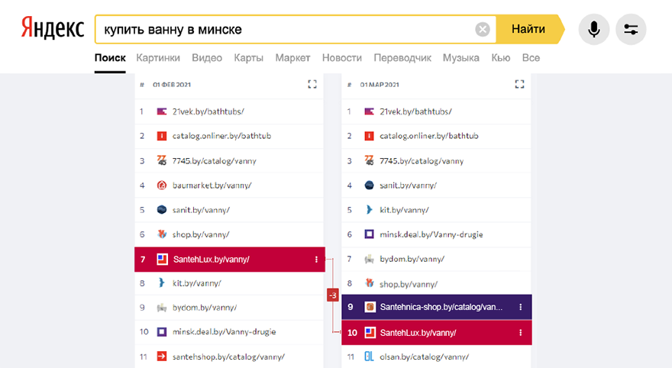
Task: Open three-dot menu for Santehnica-shop row
Action: coord(521,307)
